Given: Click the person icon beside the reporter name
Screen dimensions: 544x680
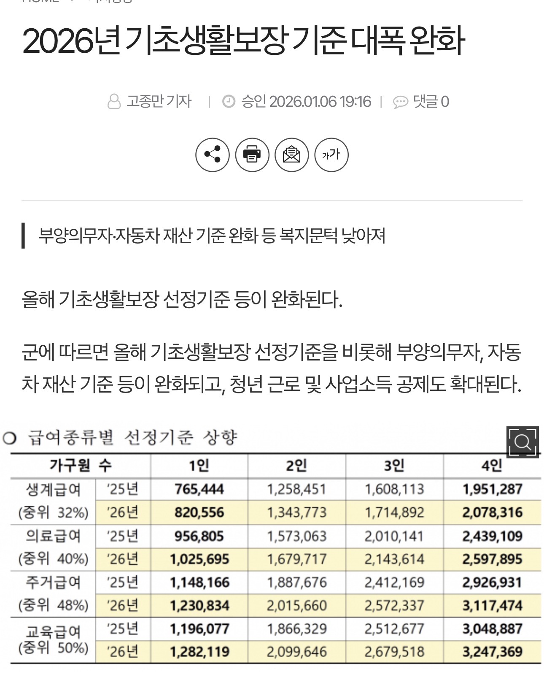Looking at the screenshot, I should coord(114,102).
